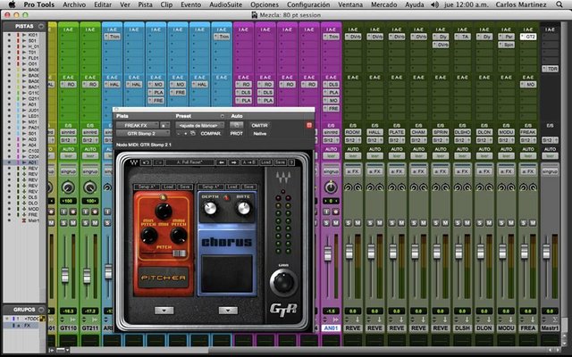Mute the GT110 track
This screenshot has width=572, height=357.
73,222
